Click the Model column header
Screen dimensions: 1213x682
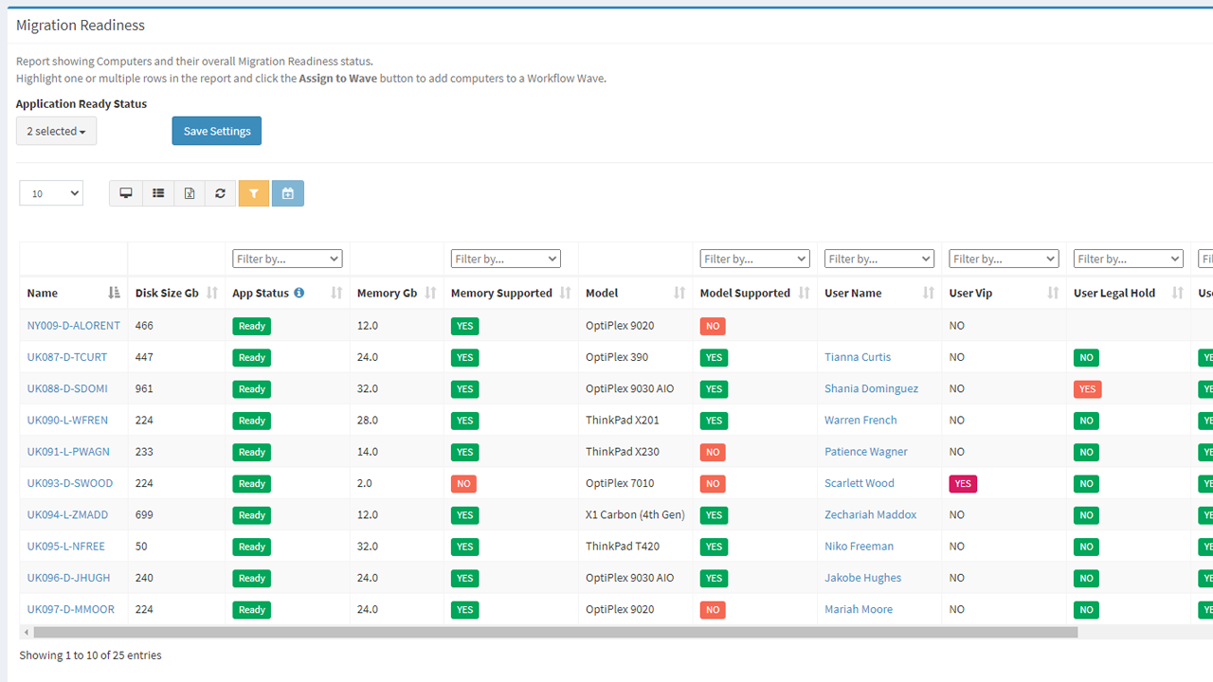coord(603,293)
